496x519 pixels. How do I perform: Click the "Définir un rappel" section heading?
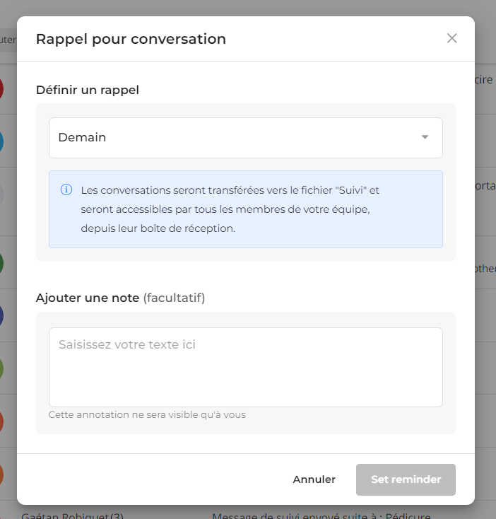pos(88,90)
